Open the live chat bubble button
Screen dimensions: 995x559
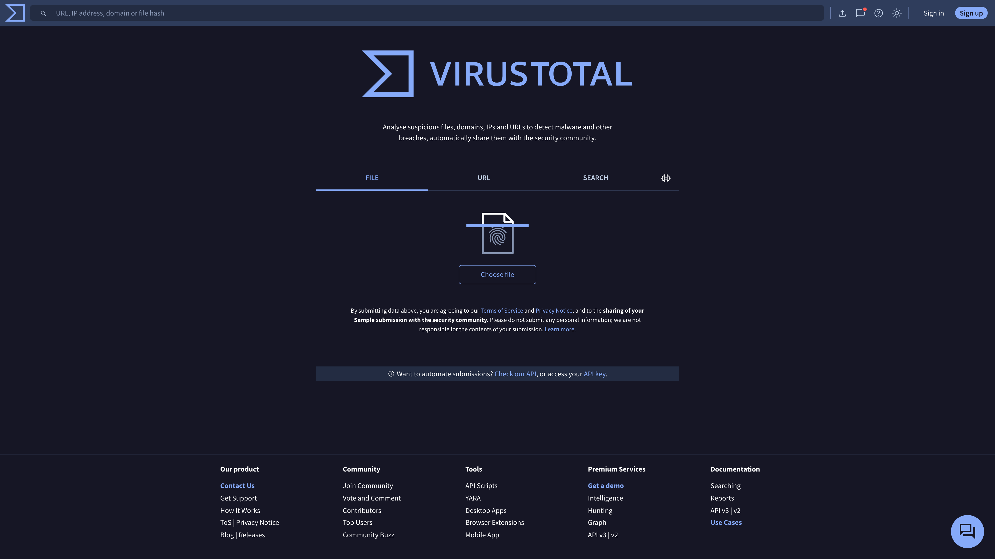tap(967, 531)
